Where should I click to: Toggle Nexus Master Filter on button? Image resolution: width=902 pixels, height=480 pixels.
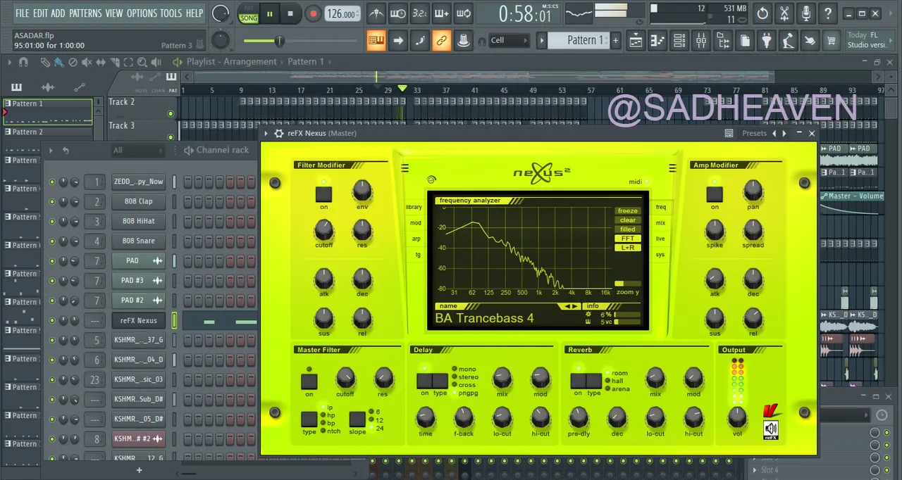[309, 381]
